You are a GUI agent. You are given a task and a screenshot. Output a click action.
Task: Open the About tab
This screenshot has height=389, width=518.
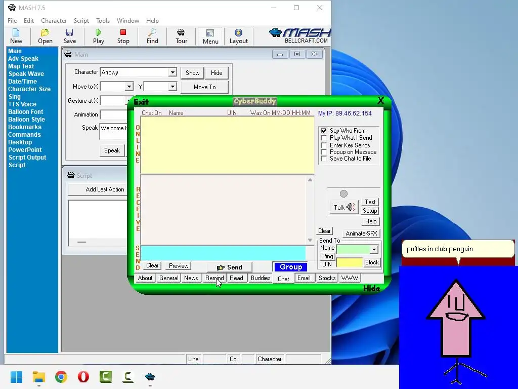pos(145,278)
